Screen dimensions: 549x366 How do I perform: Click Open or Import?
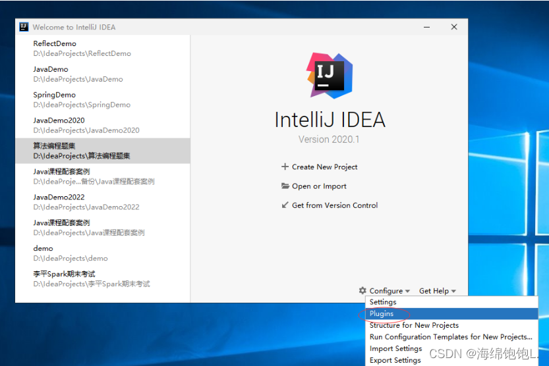pyautogui.click(x=314, y=186)
